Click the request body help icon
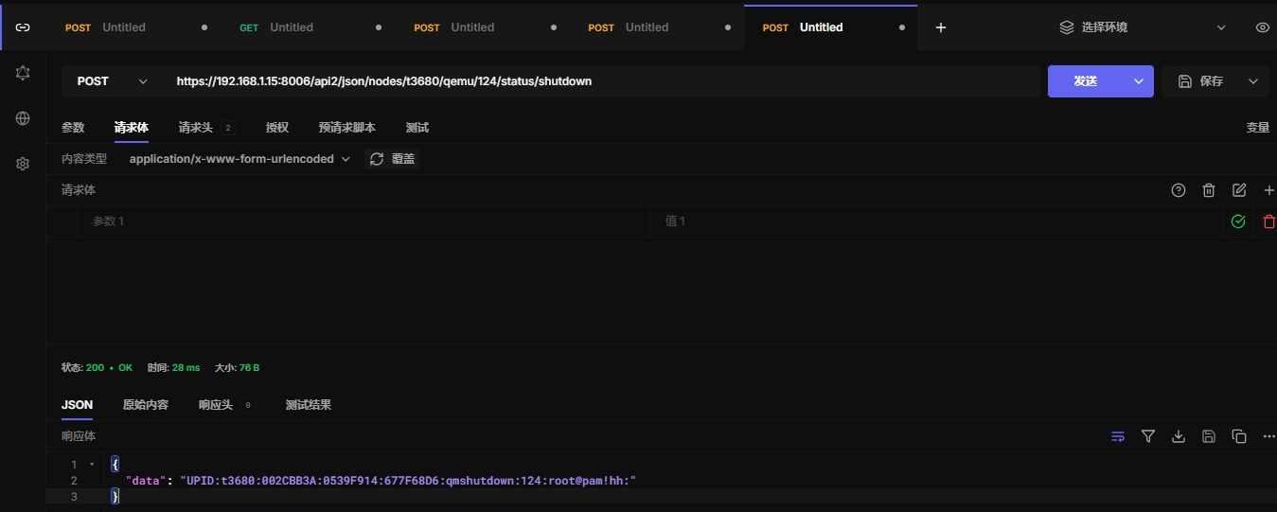Viewport: 1277px width, 512px height. (x=1179, y=190)
